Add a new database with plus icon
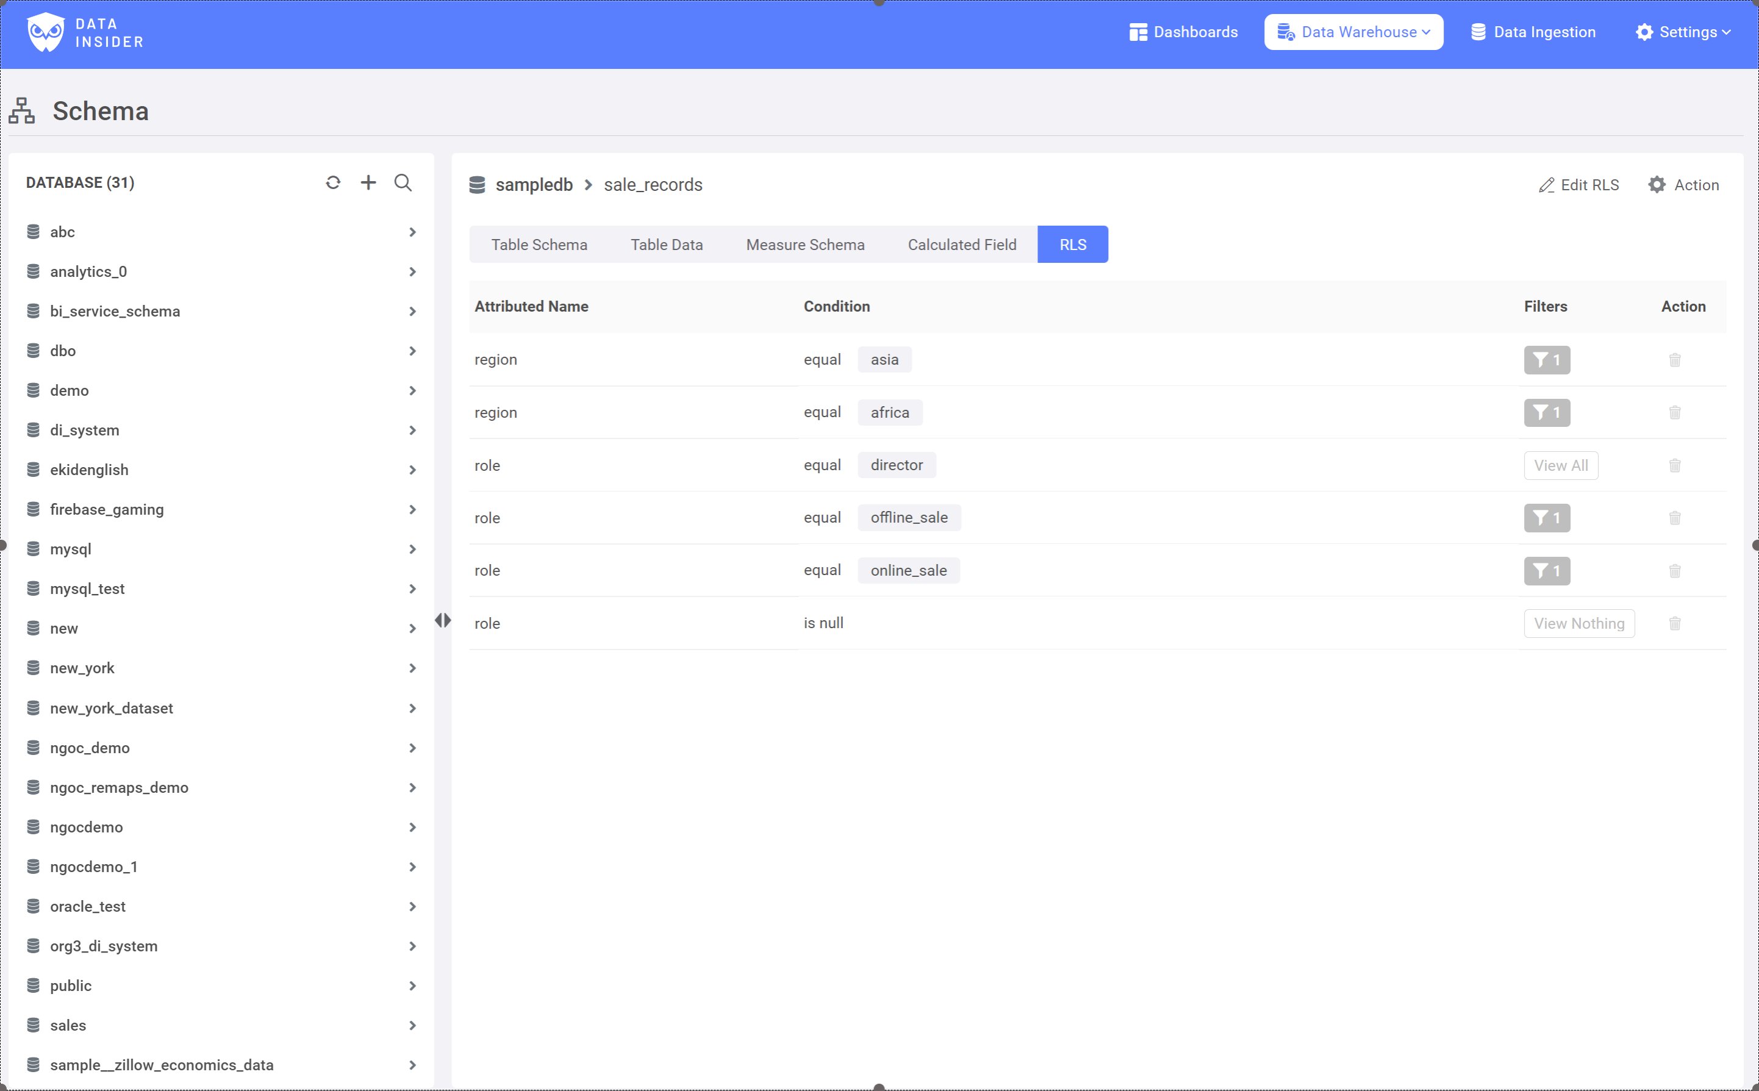Image resolution: width=1759 pixels, height=1091 pixels. click(x=368, y=182)
